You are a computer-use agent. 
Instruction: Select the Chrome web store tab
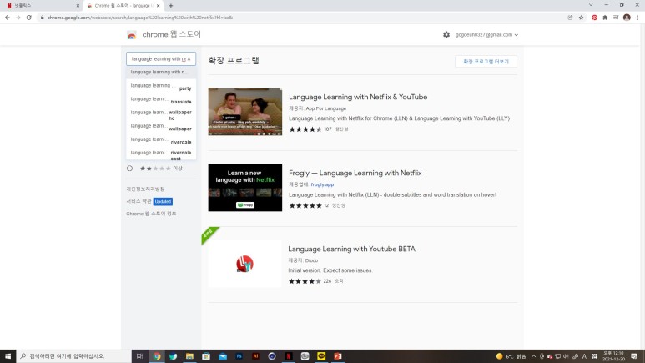pyautogui.click(x=123, y=6)
